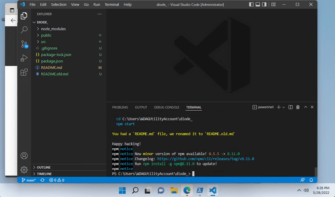335x197 pixels.
Task: Open the View menu
Action: (x=75, y=4)
